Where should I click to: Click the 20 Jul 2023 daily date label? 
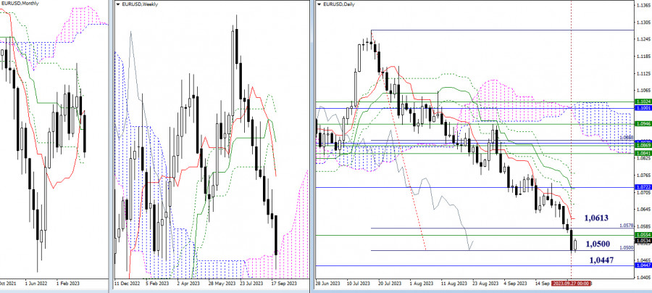tap(390, 283)
